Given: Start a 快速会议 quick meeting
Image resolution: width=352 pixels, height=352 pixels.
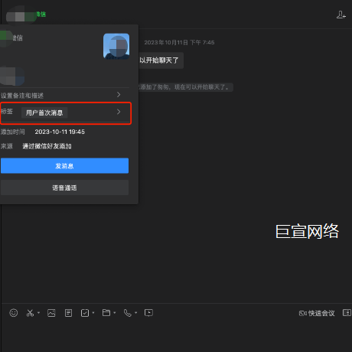Looking at the screenshot, I should coord(317,313).
